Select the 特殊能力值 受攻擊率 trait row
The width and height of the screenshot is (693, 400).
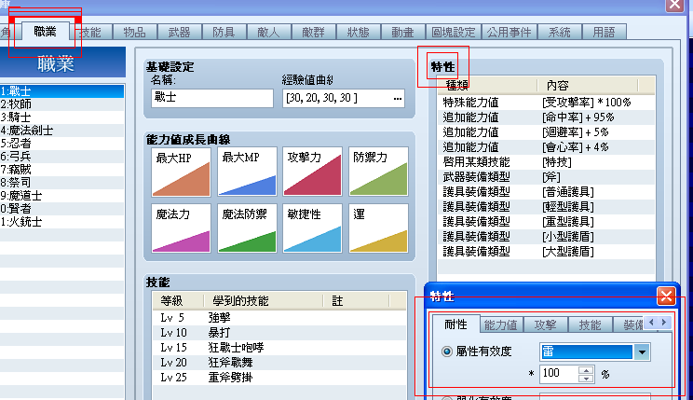546,103
